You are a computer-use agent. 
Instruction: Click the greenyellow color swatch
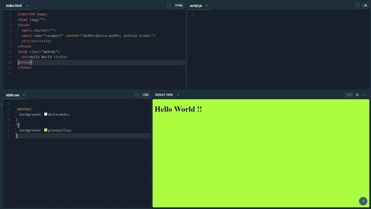(x=45, y=130)
